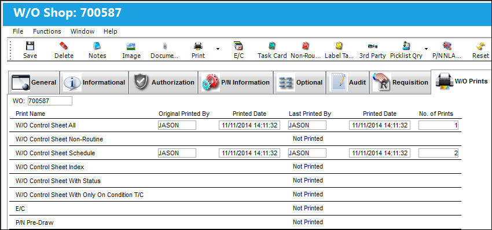492x230 pixels.
Task: Click the Save toolbar icon
Action: pyautogui.click(x=30, y=46)
